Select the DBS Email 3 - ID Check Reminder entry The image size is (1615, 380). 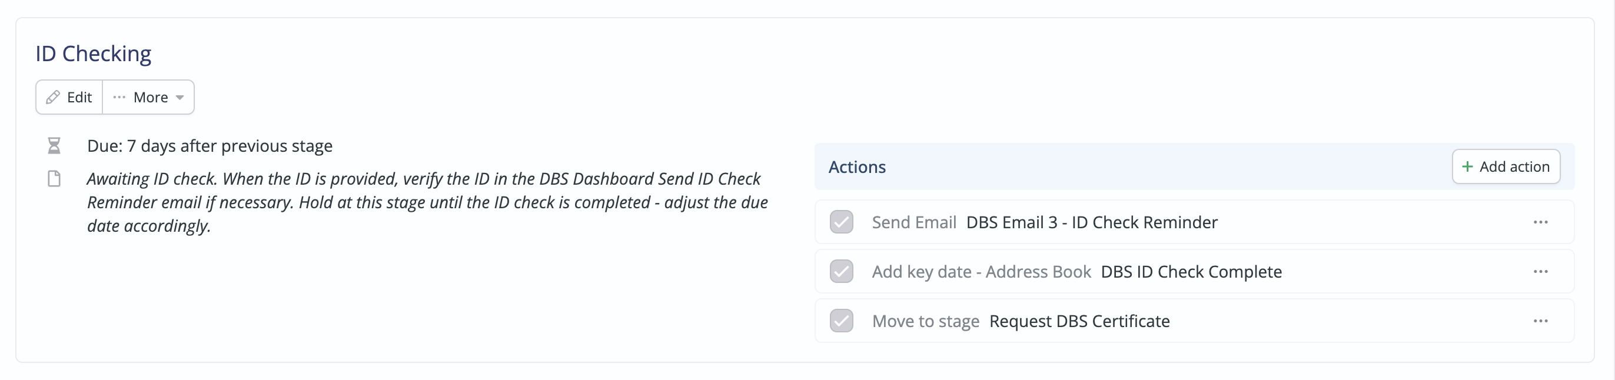tap(1092, 222)
